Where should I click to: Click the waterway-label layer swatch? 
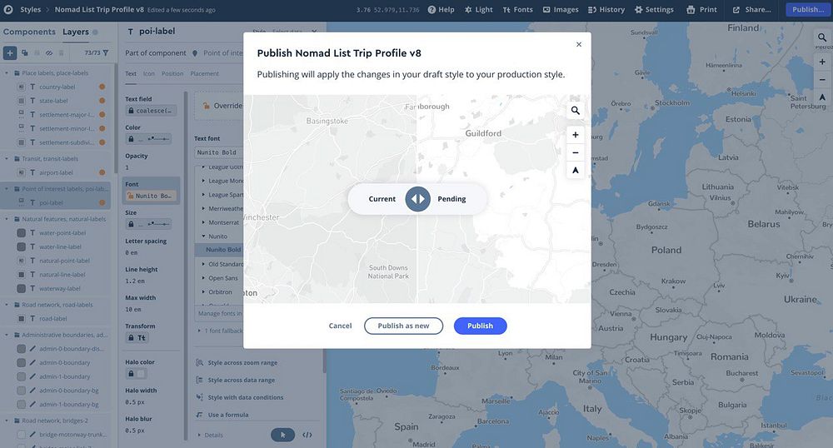pos(22,289)
